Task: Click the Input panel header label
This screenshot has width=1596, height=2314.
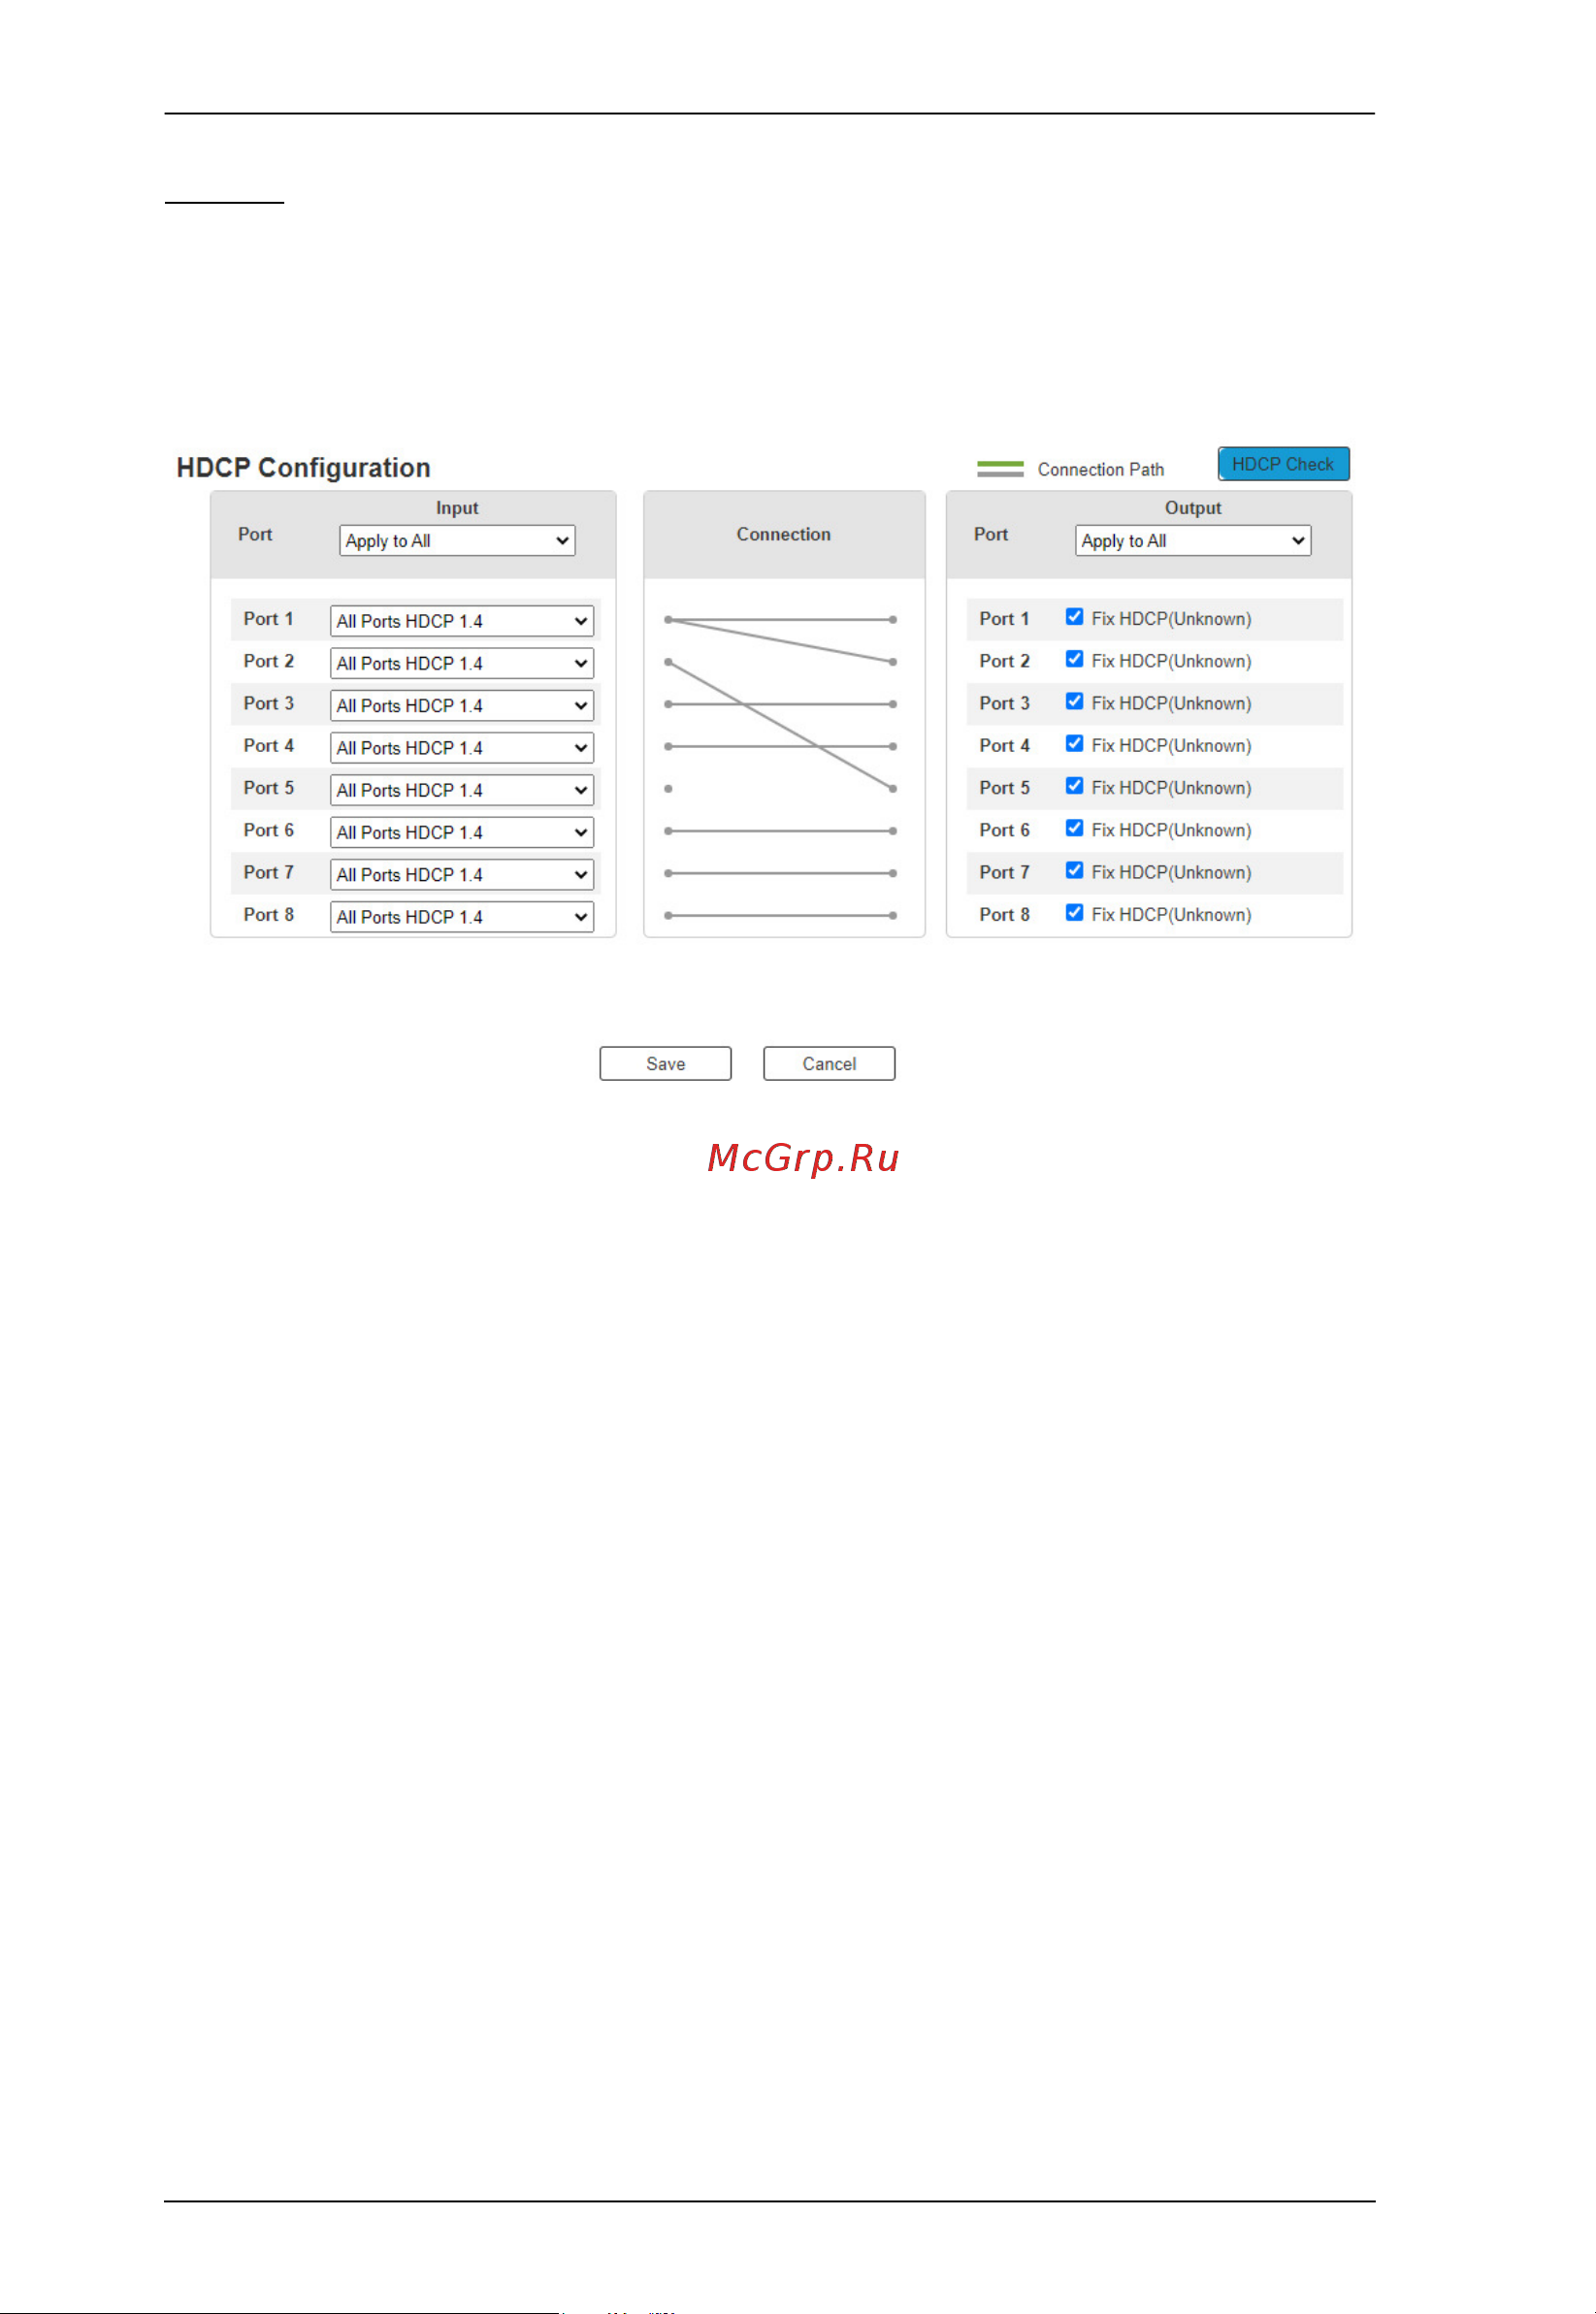Action: pos(457,508)
